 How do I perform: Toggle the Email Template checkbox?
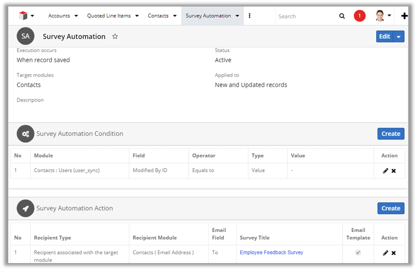coord(358,253)
